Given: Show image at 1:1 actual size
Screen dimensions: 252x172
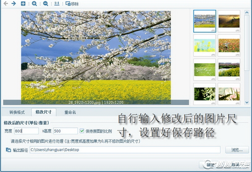Looking at the screenshot, I should [x=57, y=3].
